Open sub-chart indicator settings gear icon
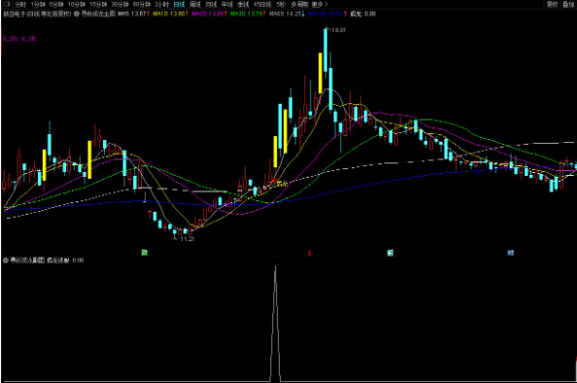The height and width of the screenshot is (383, 577). pyautogui.click(x=6, y=261)
